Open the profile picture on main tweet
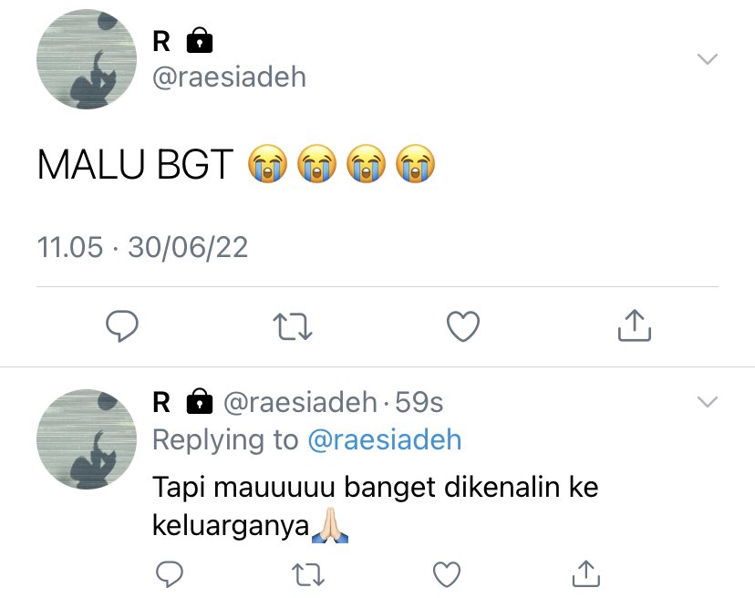Viewport: 755px width, 598px height. (x=87, y=58)
